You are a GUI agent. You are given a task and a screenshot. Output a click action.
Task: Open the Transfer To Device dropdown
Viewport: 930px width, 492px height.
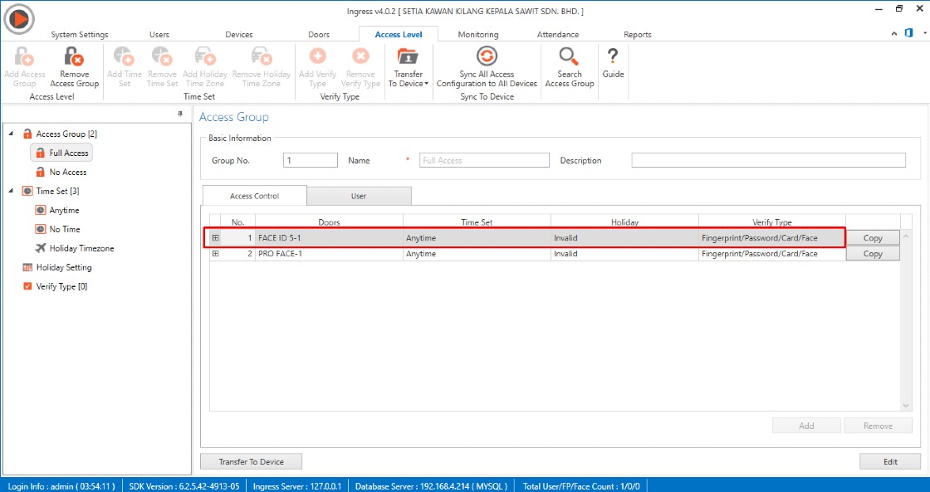click(408, 67)
